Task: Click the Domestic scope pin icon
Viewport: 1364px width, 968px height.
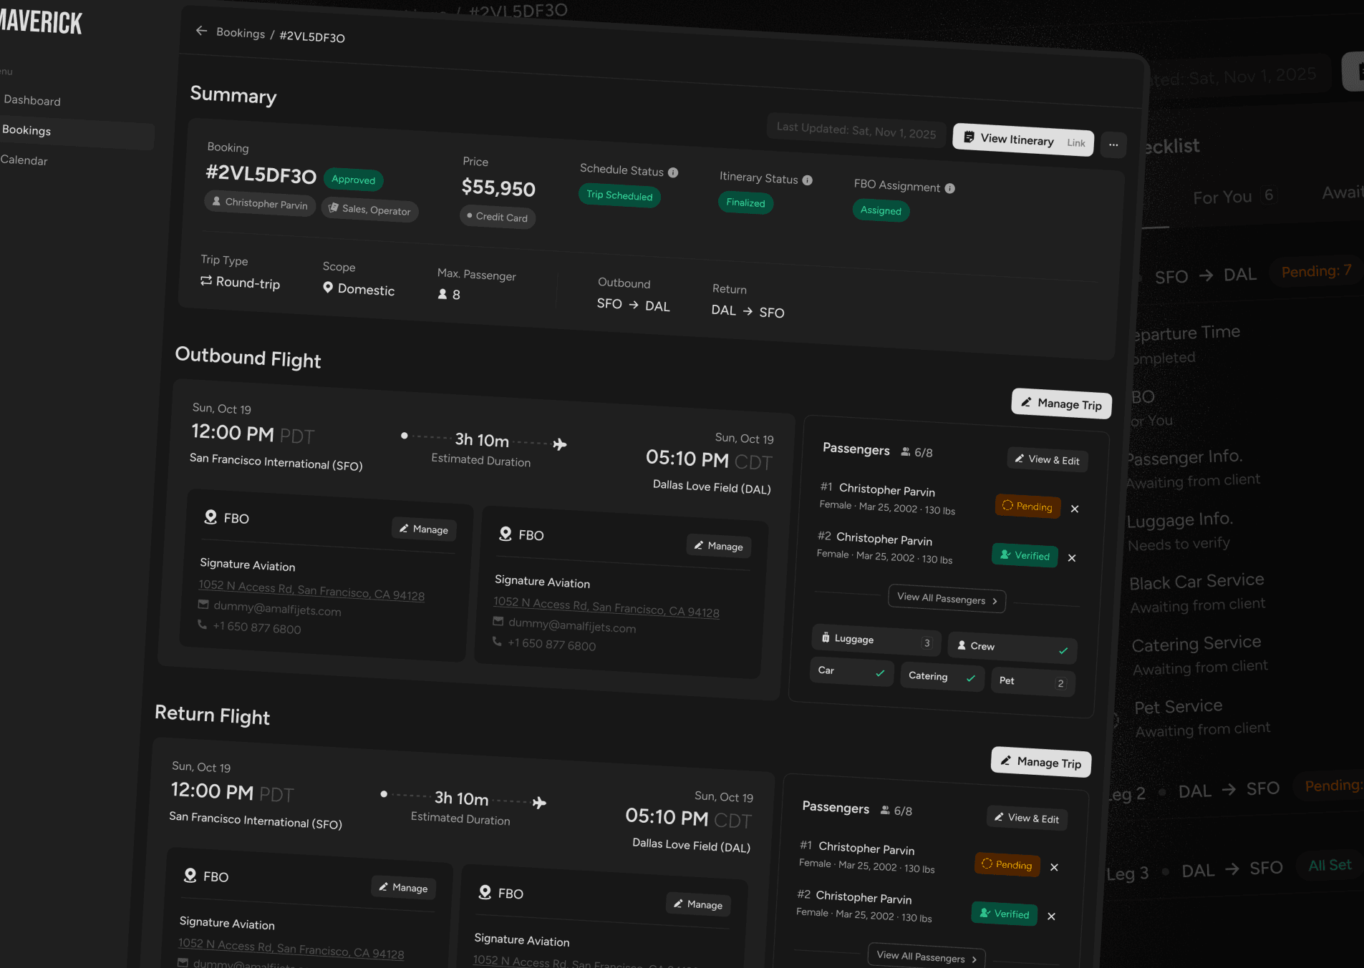Action: pos(328,287)
